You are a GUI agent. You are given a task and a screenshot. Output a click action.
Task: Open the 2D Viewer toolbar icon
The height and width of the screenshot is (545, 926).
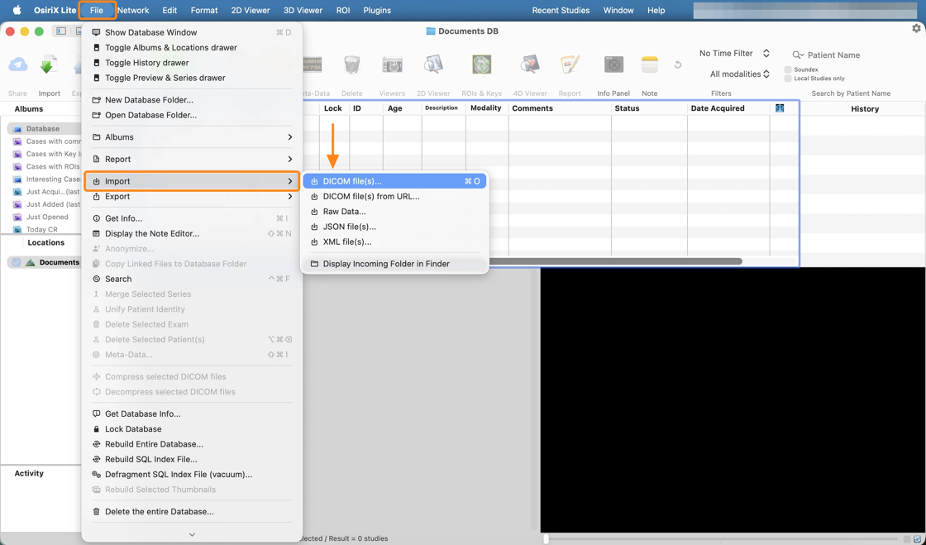pyautogui.click(x=433, y=65)
